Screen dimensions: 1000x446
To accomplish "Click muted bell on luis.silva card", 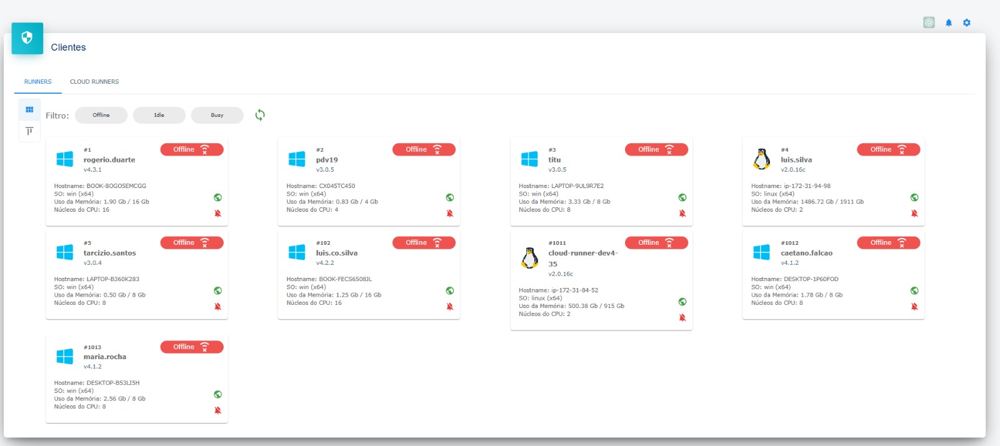I will [x=914, y=214].
